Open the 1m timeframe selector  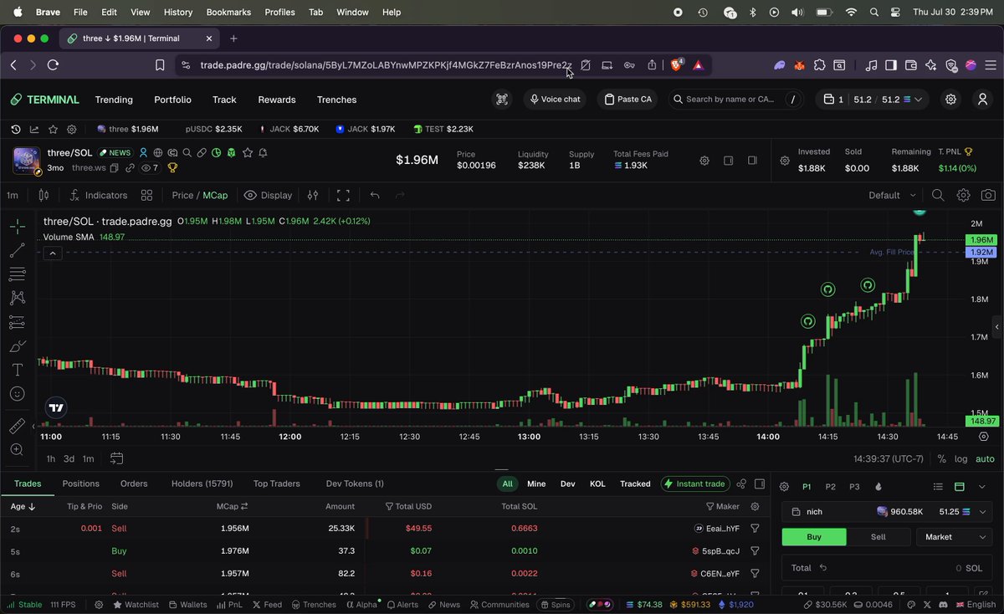tap(13, 195)
